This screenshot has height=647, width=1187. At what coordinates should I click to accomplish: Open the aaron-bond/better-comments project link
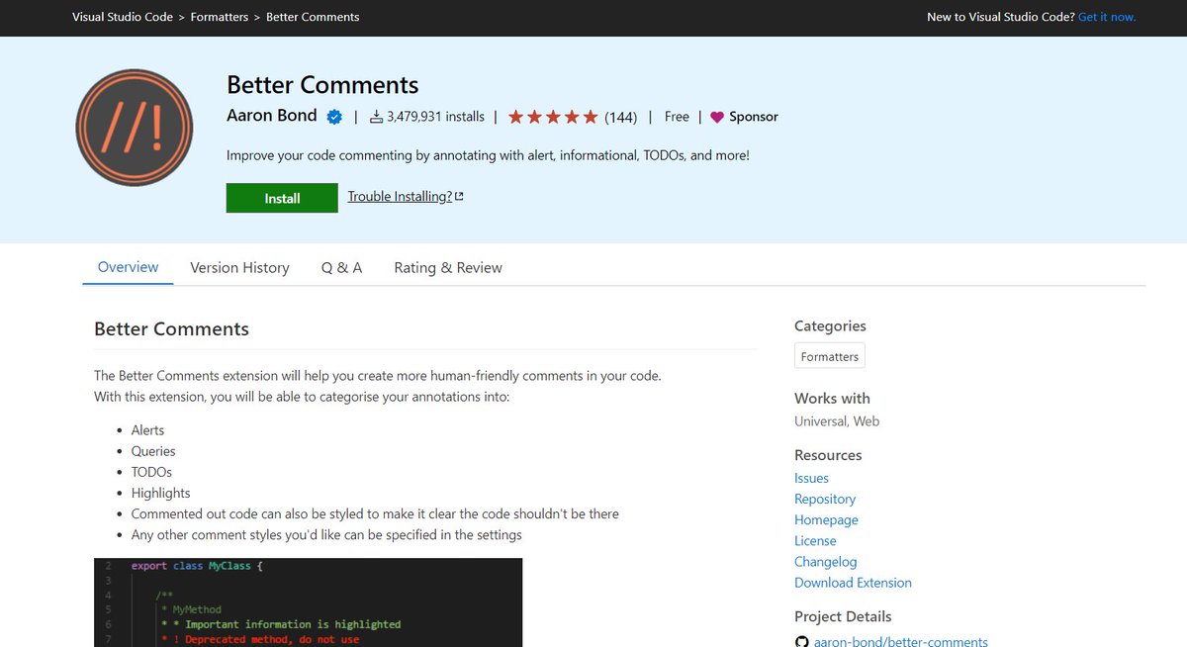click(x=900, y=642)
